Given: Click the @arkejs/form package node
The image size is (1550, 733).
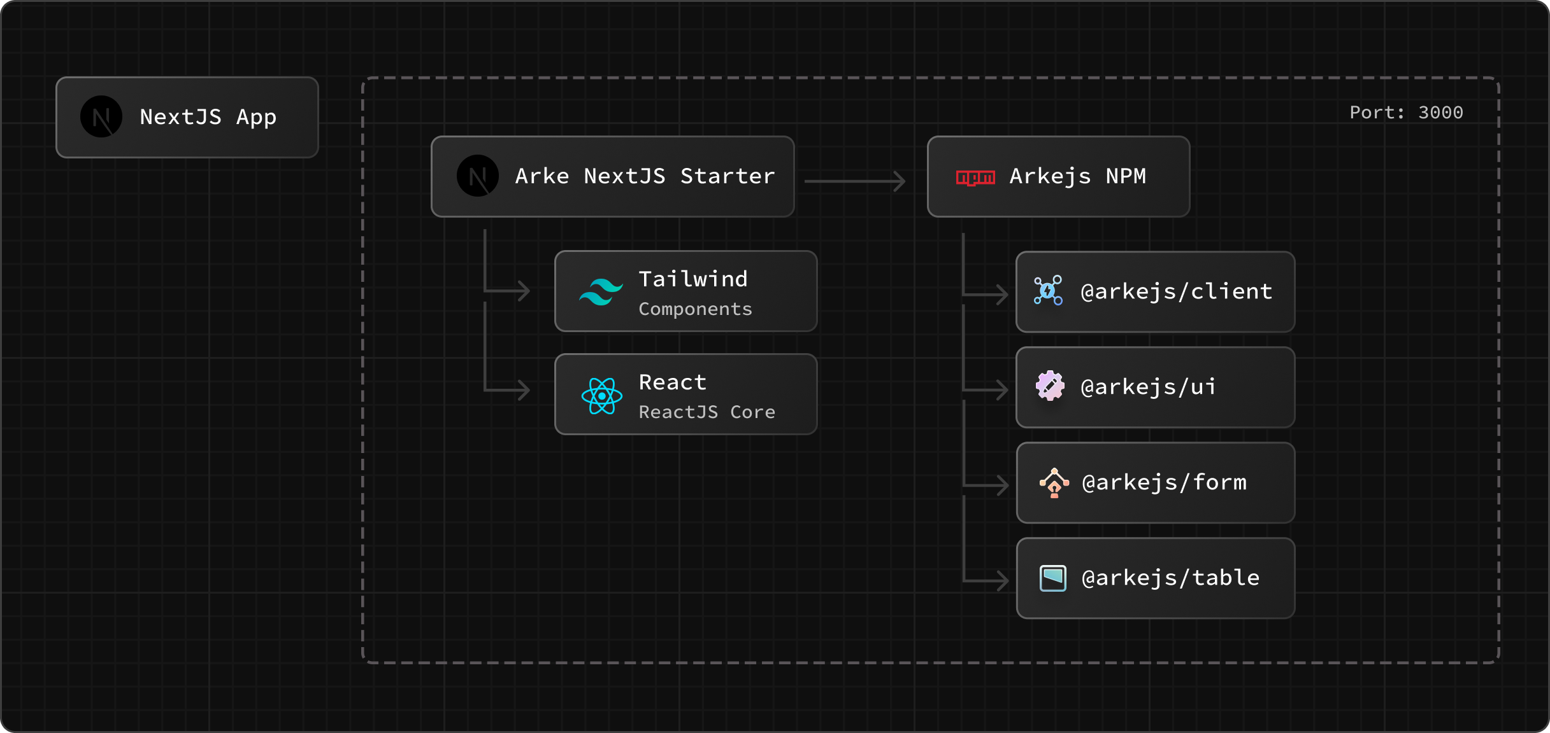Looking at the screenshot, I should click(1154, 482).
